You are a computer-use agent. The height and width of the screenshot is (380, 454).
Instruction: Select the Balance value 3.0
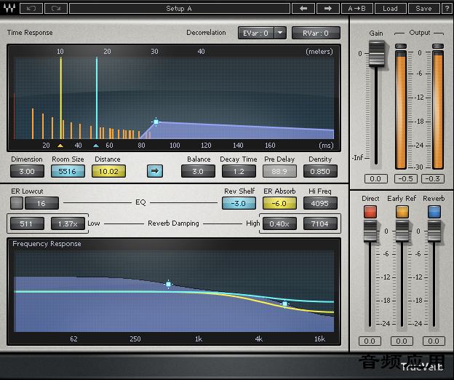[x=198, y=171]
